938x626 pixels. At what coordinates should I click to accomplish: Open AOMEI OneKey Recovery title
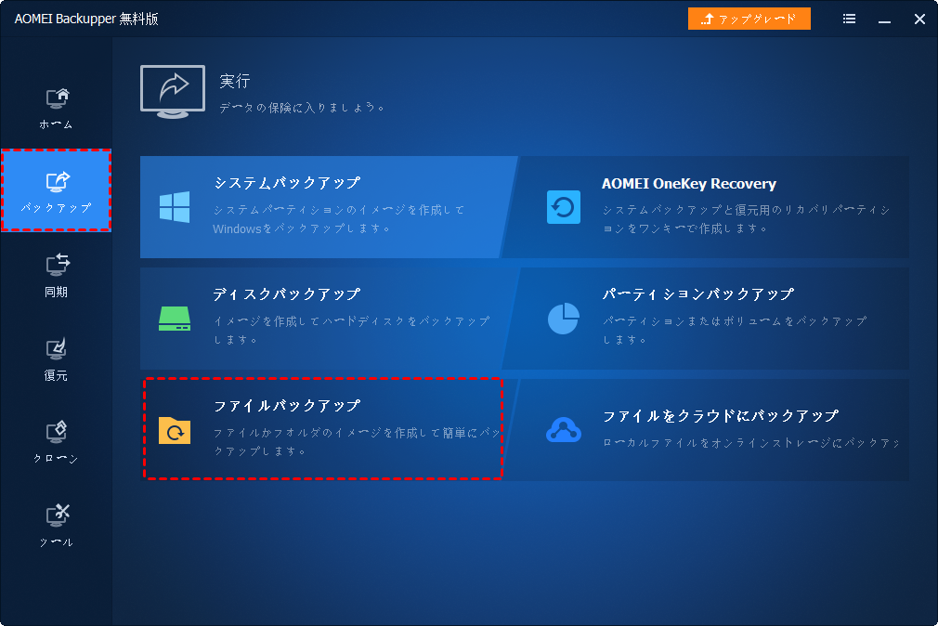(689, 184)
